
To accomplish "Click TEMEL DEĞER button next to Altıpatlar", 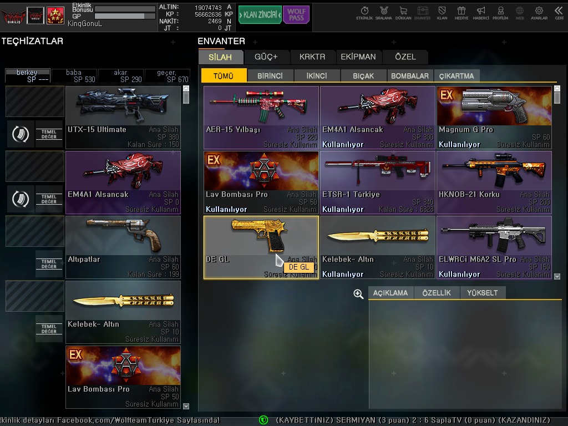I will tap(49, 263).
